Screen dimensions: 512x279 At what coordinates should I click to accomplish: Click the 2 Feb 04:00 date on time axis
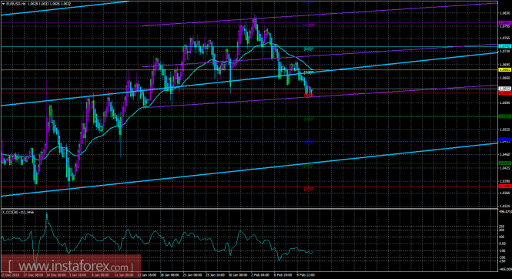(x=260, y=275)
